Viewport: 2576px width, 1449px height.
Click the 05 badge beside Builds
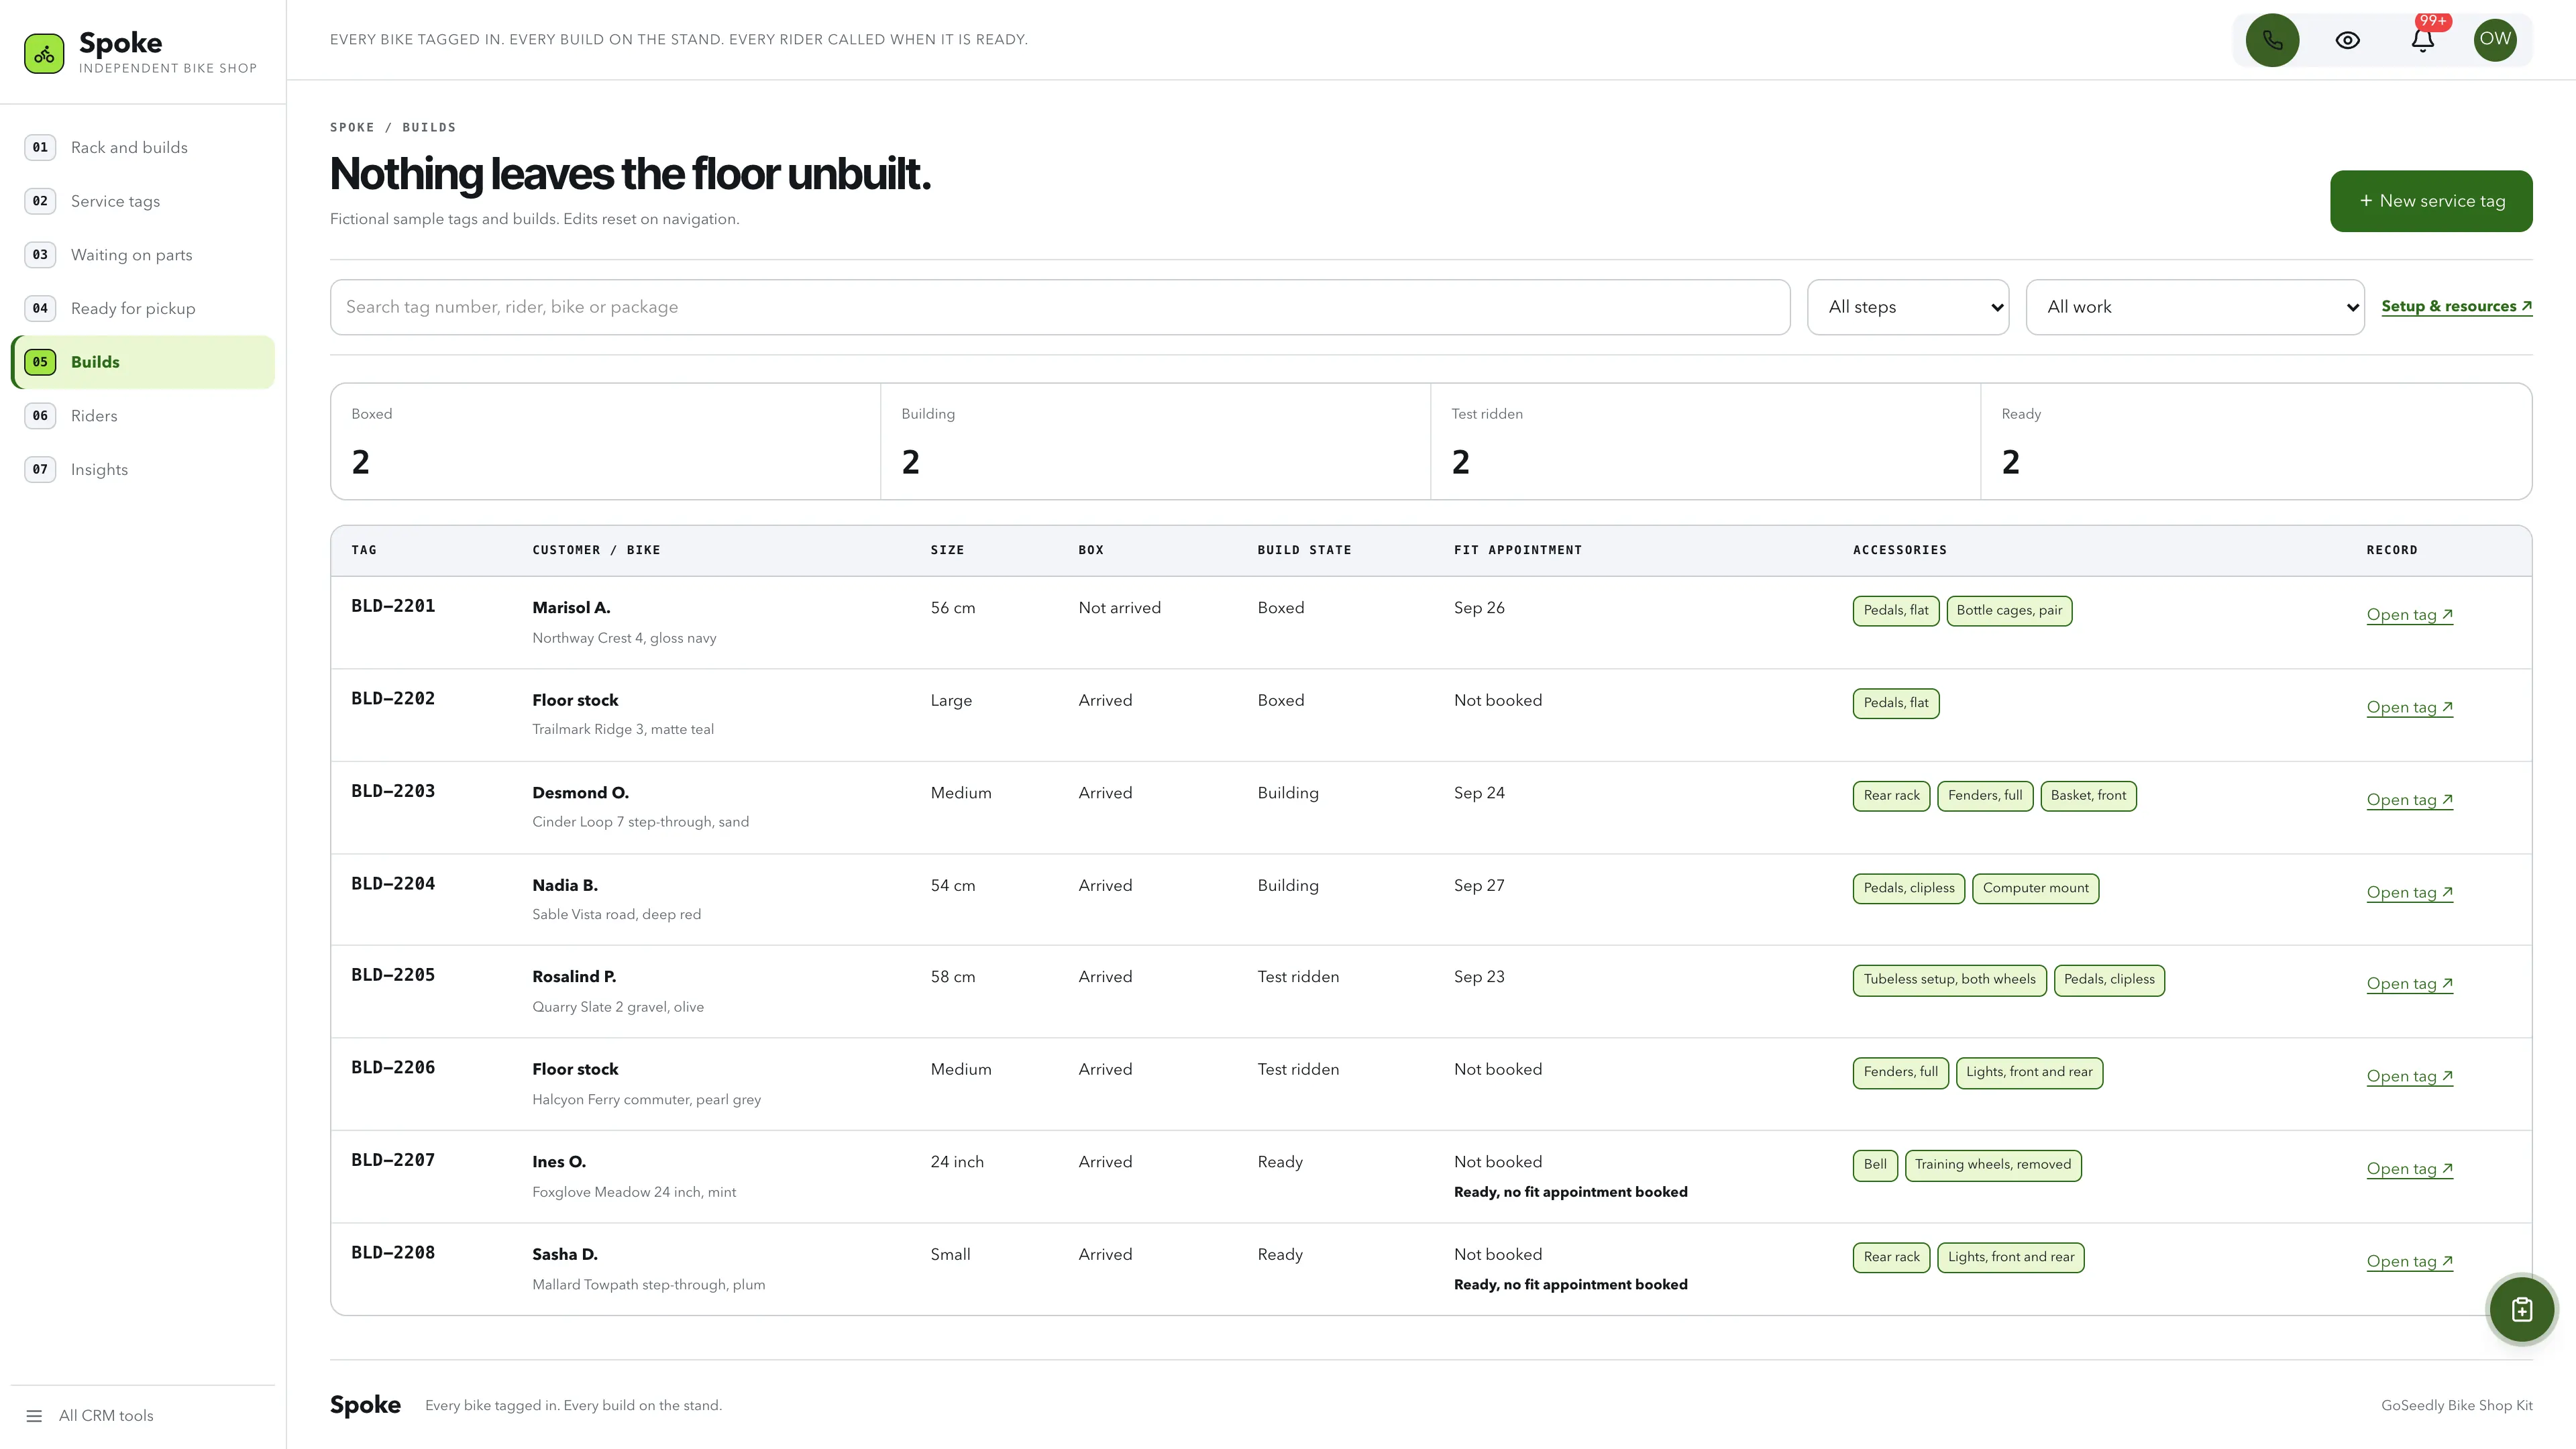40,362
